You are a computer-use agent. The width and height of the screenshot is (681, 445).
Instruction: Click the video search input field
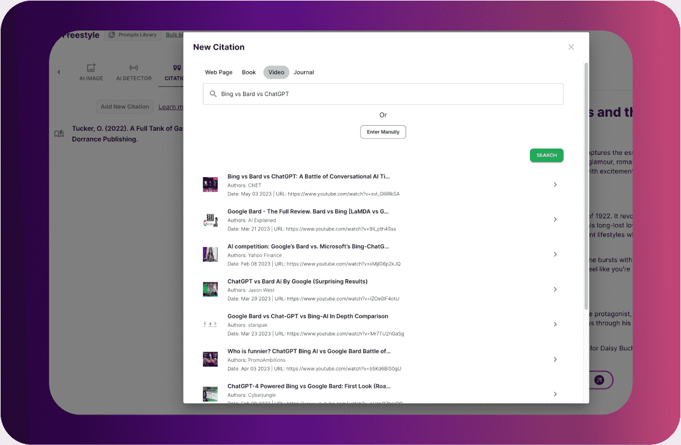pyautogui.click(x=383, y=94)
